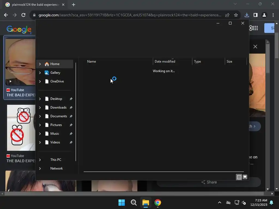
Task: Open the Google apps grid icon
Action: coord(256,28)
